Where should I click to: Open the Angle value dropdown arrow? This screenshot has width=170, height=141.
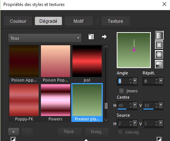[x=135, y=81]
